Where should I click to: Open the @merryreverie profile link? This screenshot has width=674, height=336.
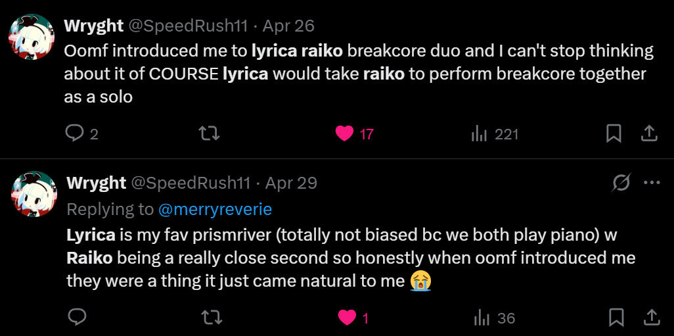tap(215, 209)
